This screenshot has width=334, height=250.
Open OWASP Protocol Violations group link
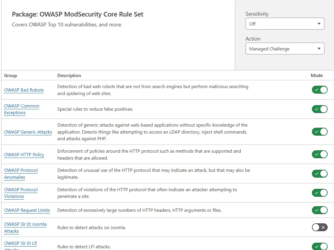(21, 193)
